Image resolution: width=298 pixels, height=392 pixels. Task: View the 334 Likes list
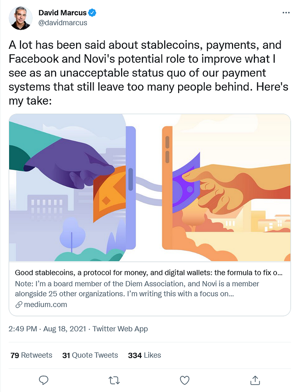click(144, 355)
